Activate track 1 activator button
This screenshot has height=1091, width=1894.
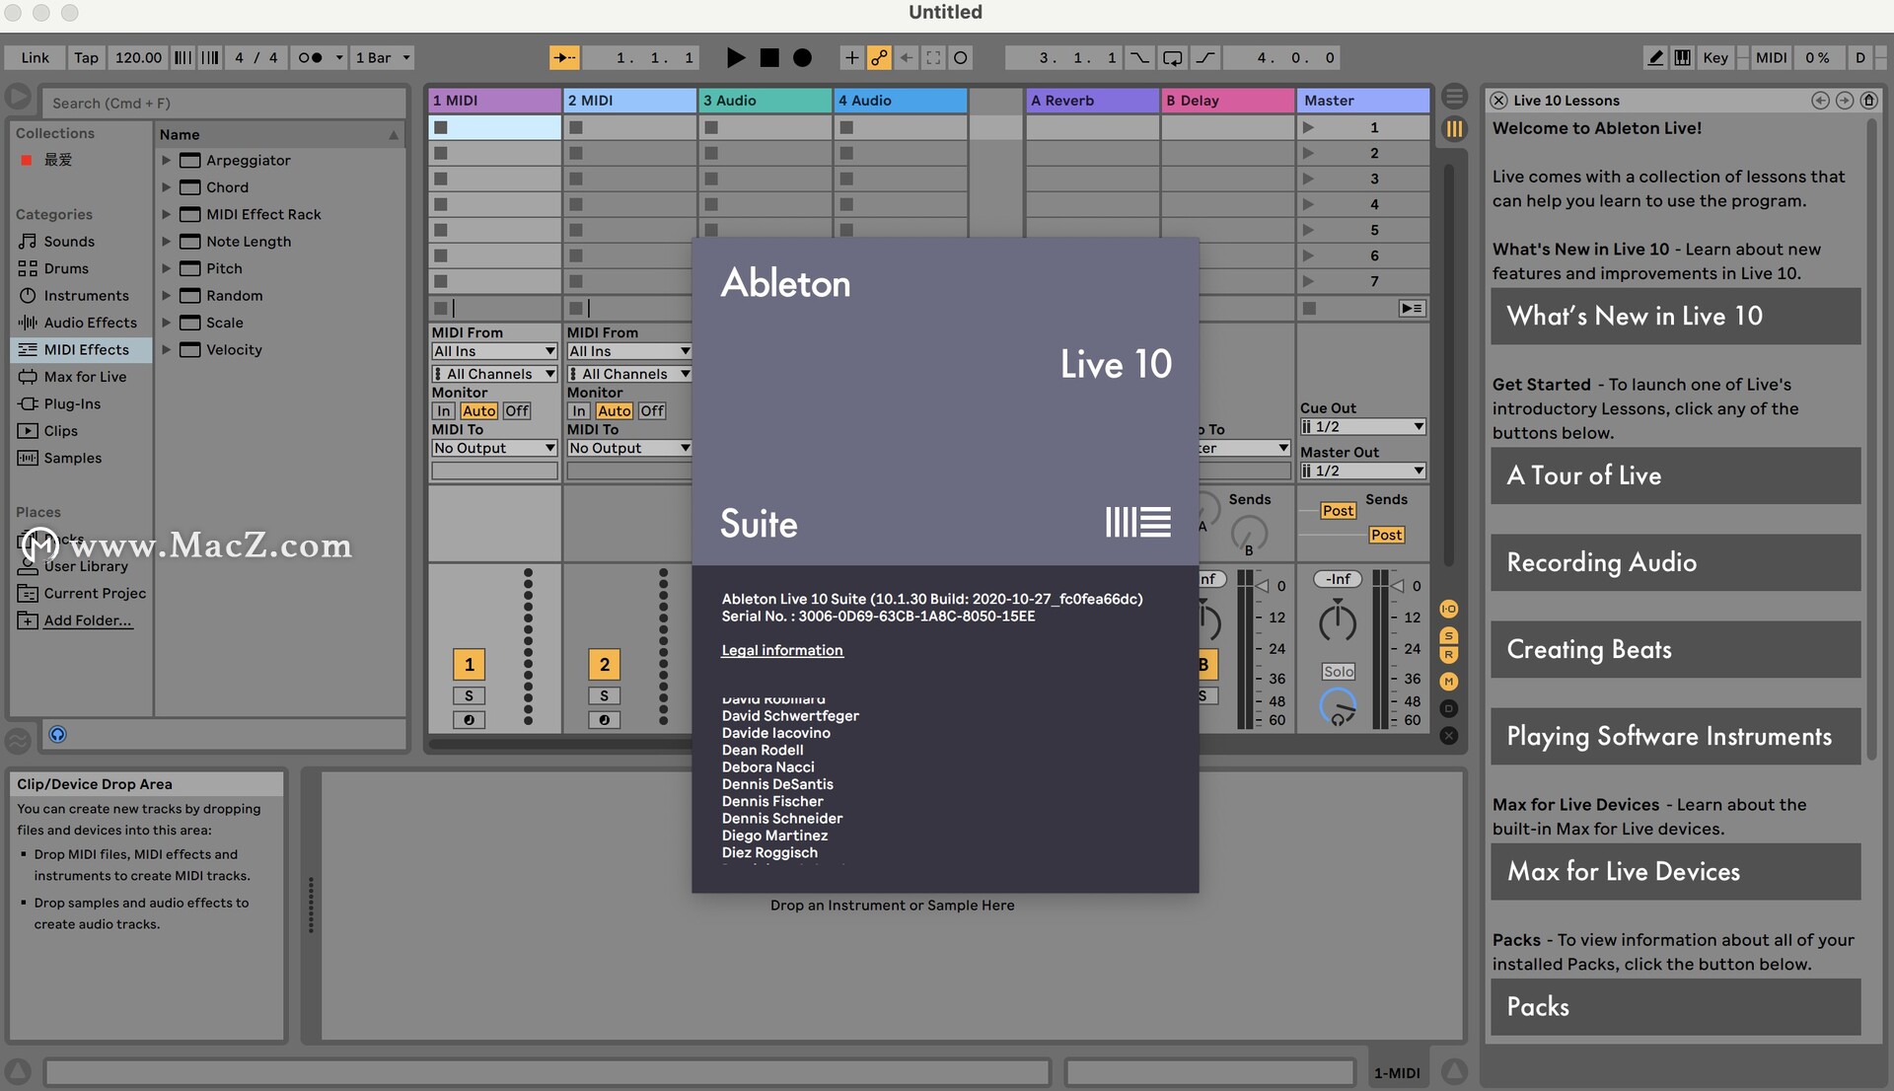pyautogui.click(x=469, y=665)
